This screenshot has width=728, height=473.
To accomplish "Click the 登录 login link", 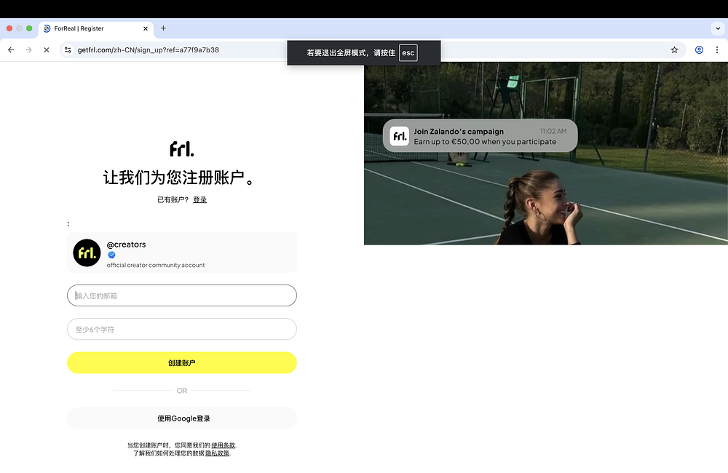I will click(199, 199).
